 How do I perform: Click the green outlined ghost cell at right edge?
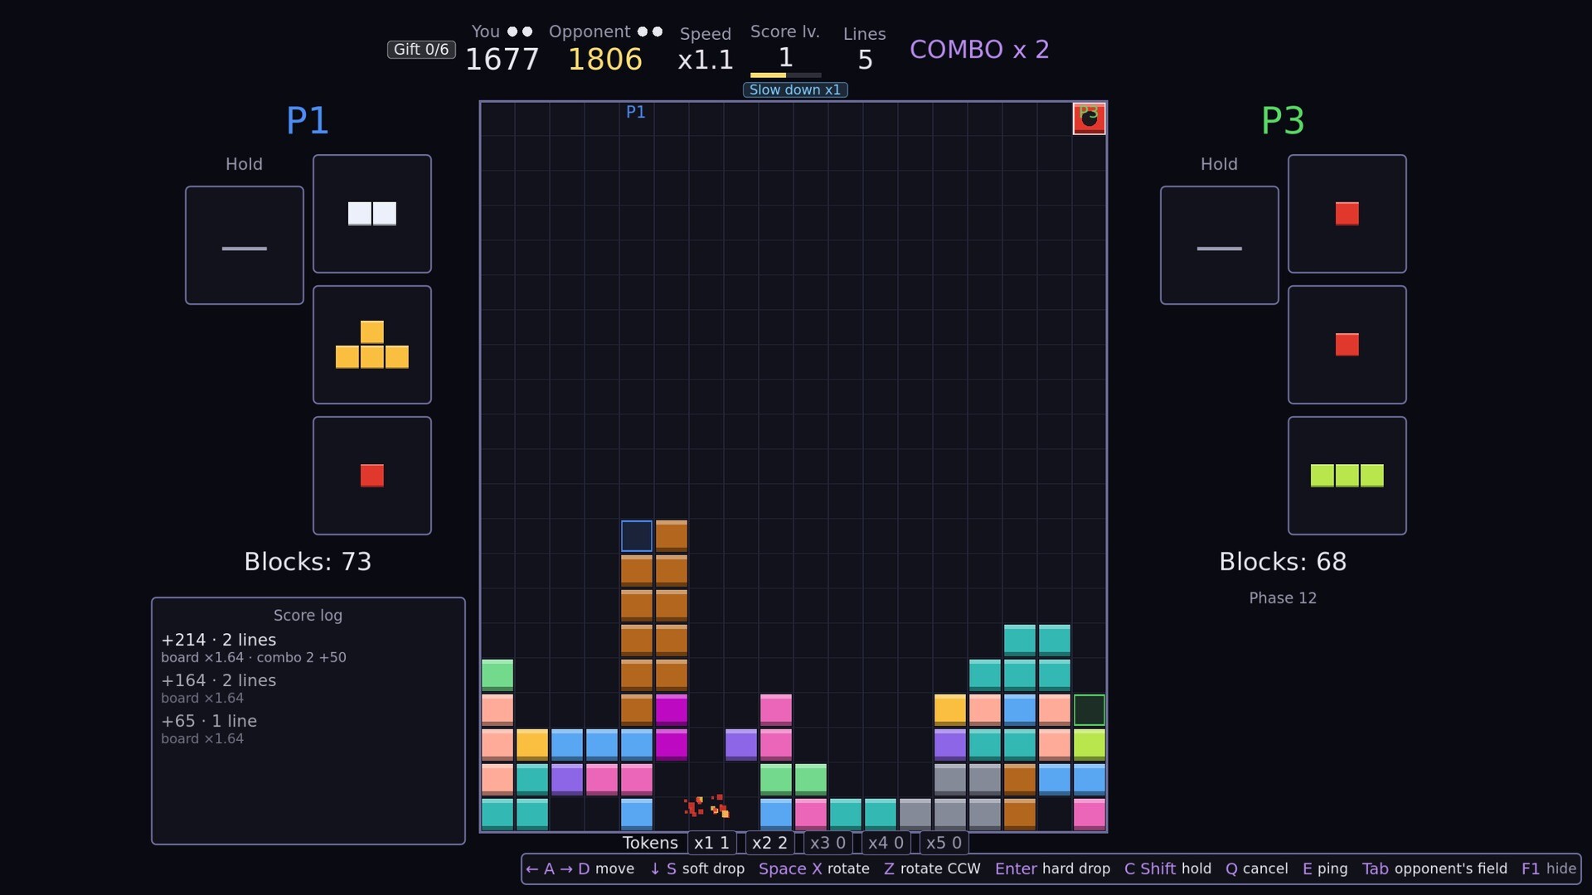click(x=1089, y=710)
